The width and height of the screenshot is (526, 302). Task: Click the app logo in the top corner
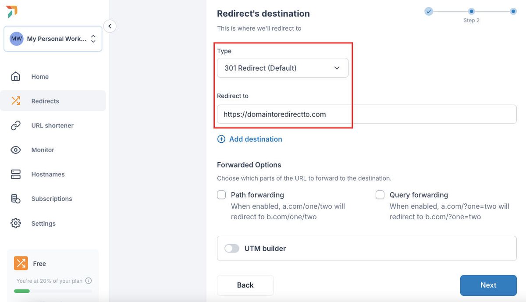(12, 12)
